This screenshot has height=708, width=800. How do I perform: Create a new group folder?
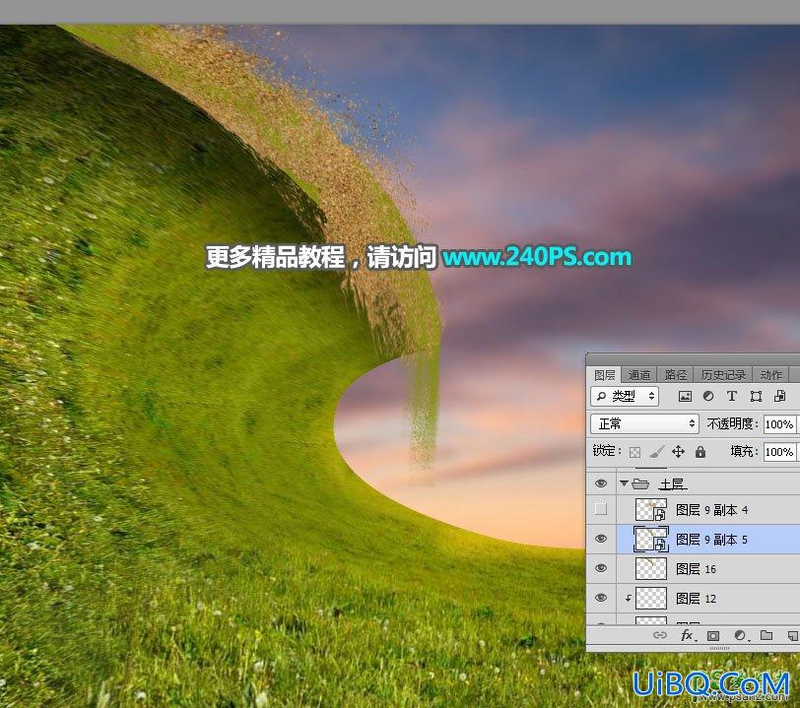click(x=767, y=635)
